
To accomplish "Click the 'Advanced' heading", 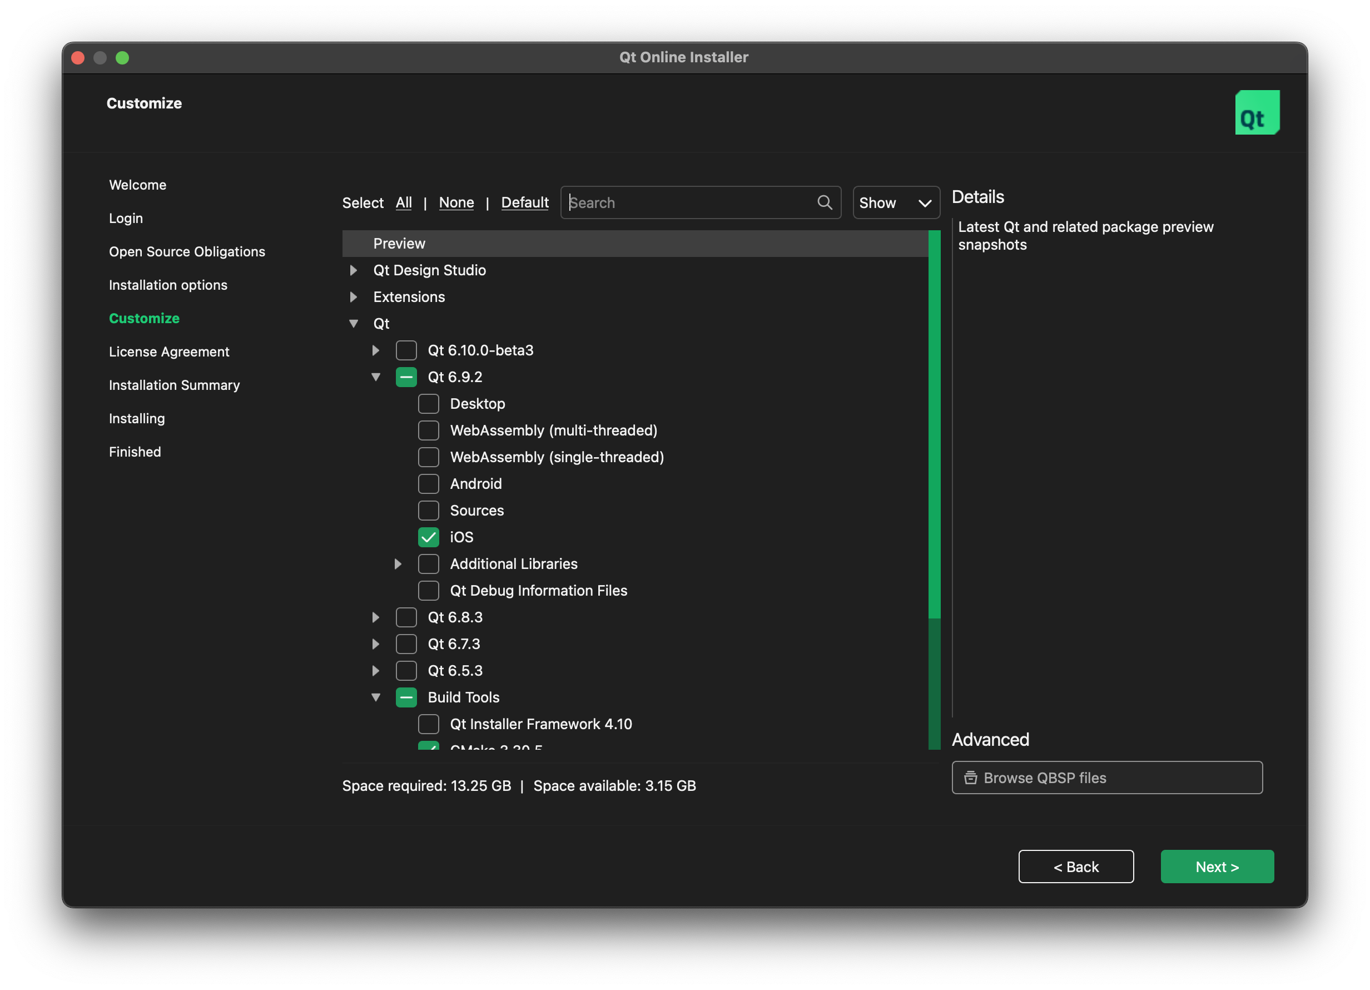I will coord(990,740).
